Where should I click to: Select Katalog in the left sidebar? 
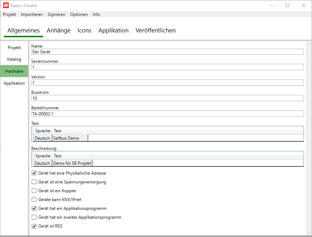click(x=14, y=59)
